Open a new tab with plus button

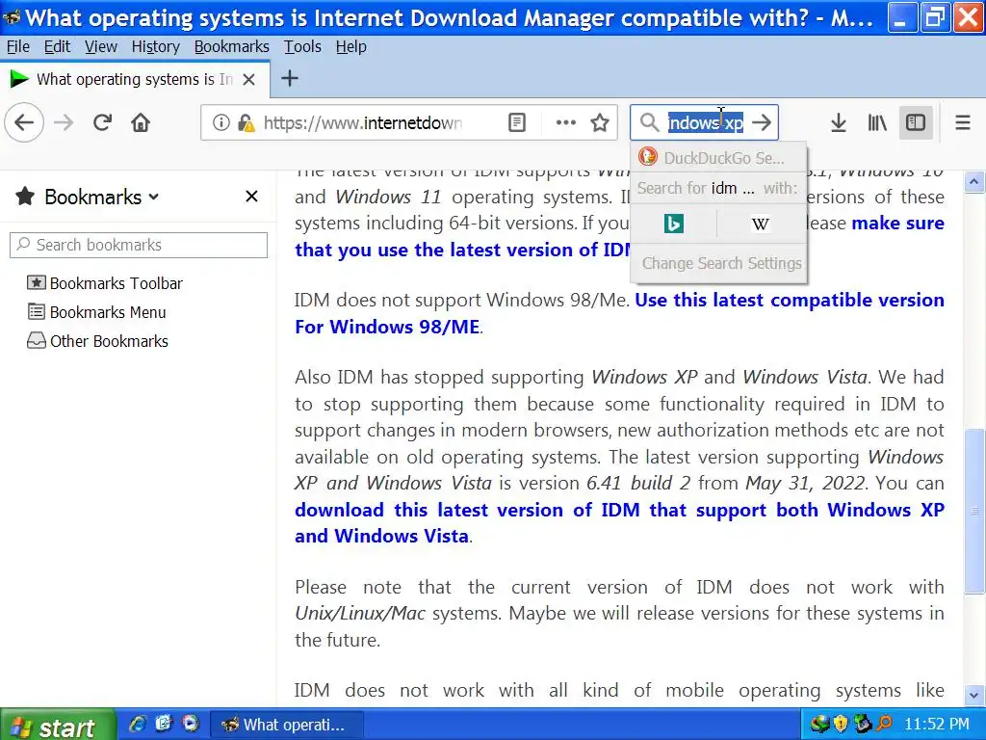(289, 79)
